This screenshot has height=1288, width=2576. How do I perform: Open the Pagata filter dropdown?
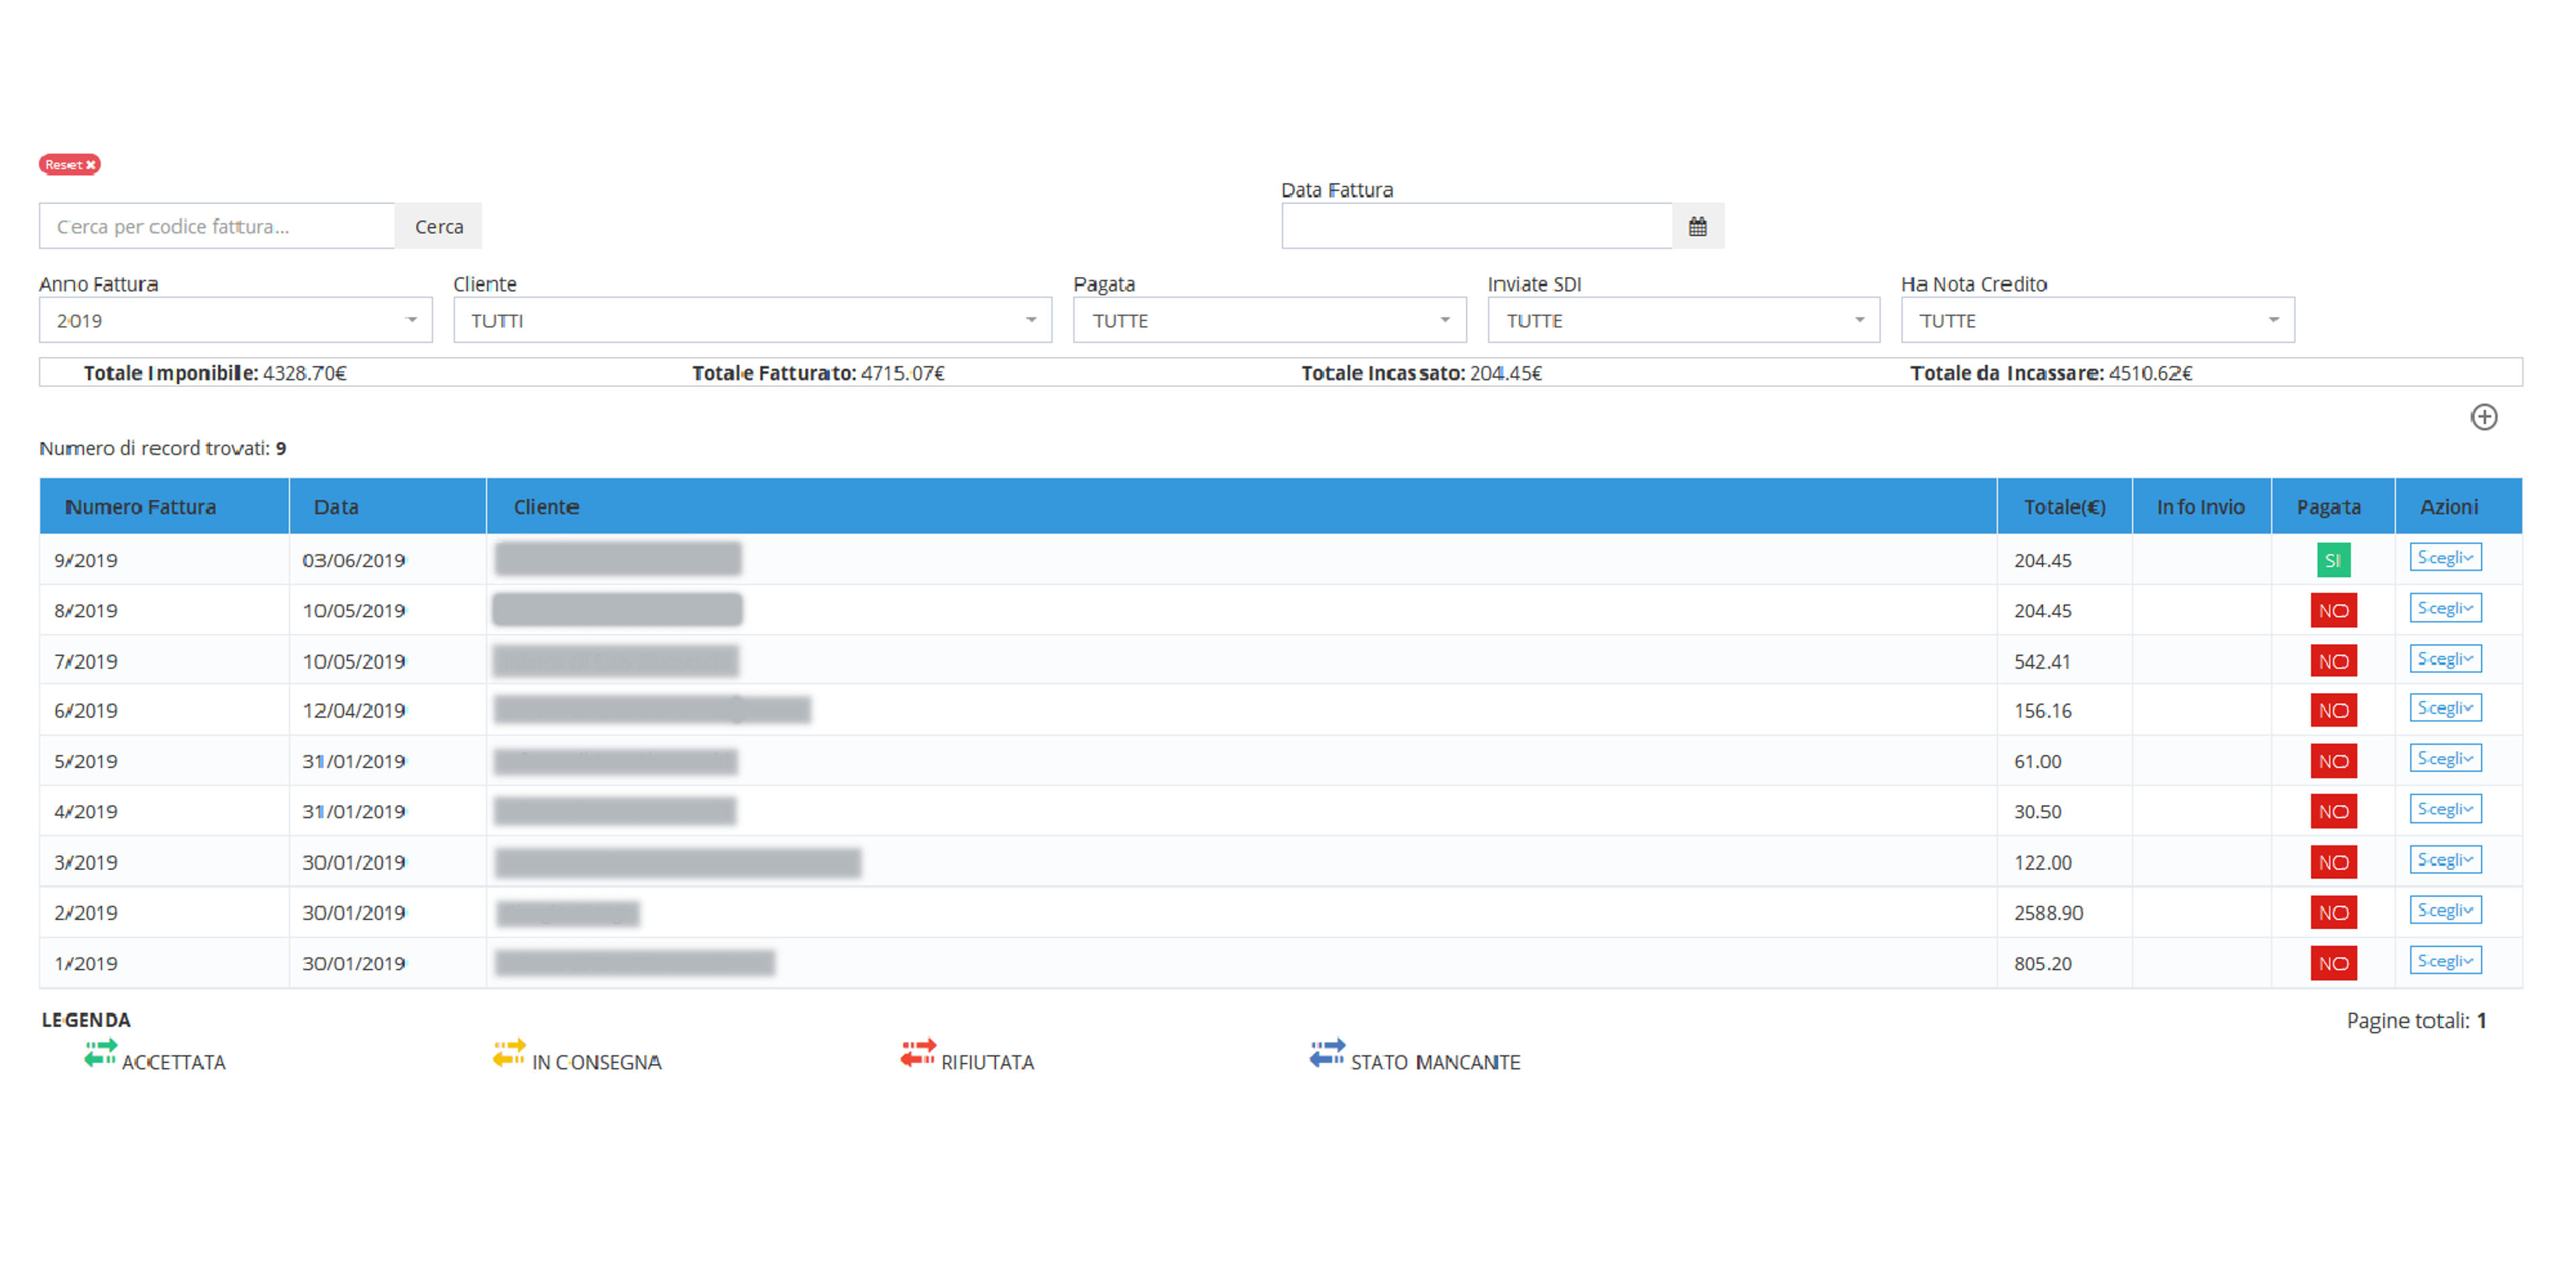tap(1269, 320)
